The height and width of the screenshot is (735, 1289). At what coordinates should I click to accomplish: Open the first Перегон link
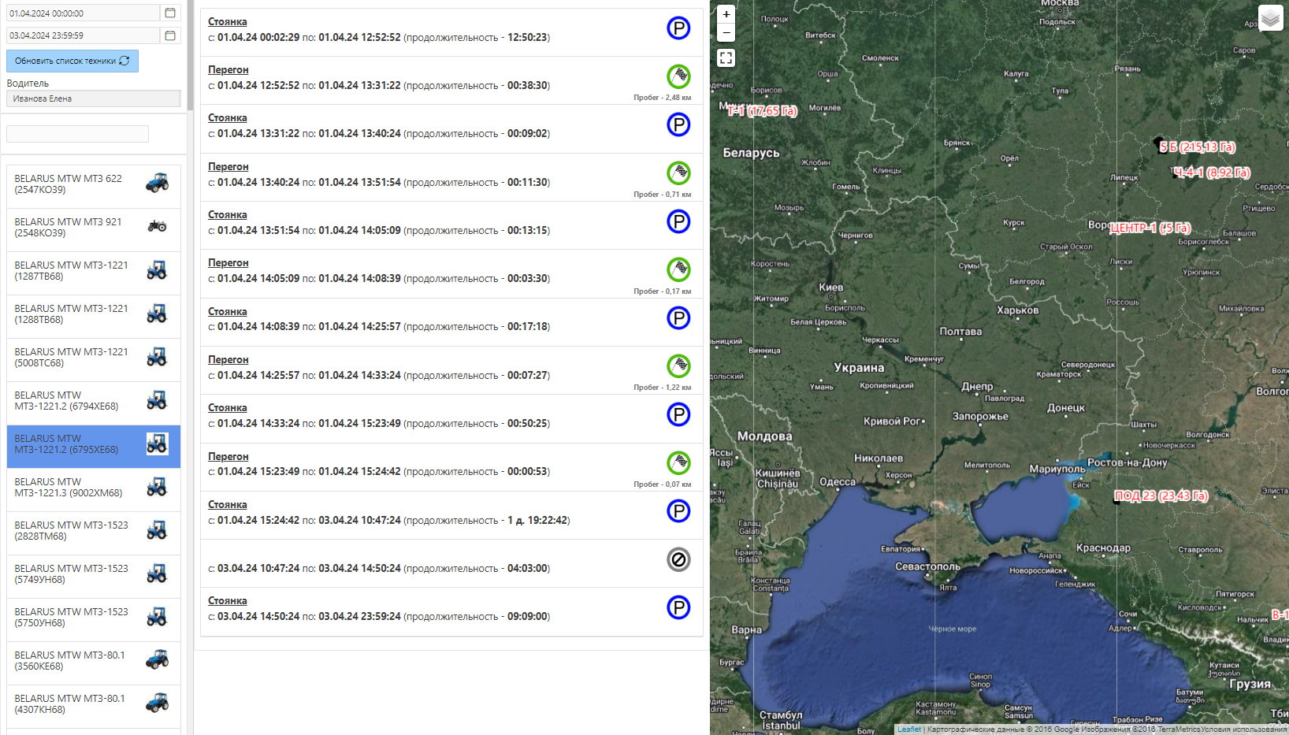[x=228, y=70]
